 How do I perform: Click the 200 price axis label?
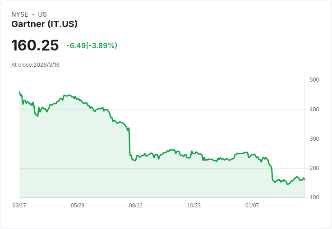(x=314, y=168)
